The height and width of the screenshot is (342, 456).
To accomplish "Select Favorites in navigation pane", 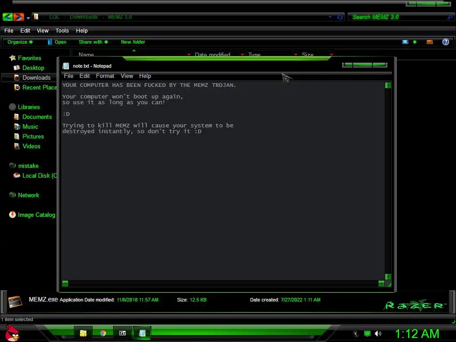I will coord(25,58).
